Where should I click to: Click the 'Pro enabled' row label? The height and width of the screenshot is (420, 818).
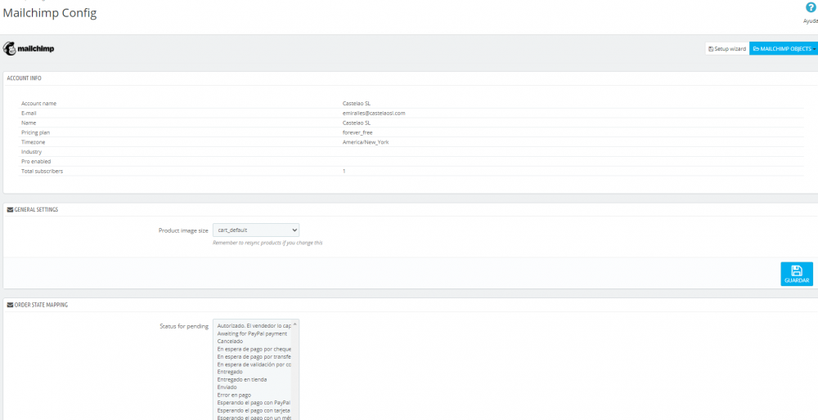coord(36,162)
